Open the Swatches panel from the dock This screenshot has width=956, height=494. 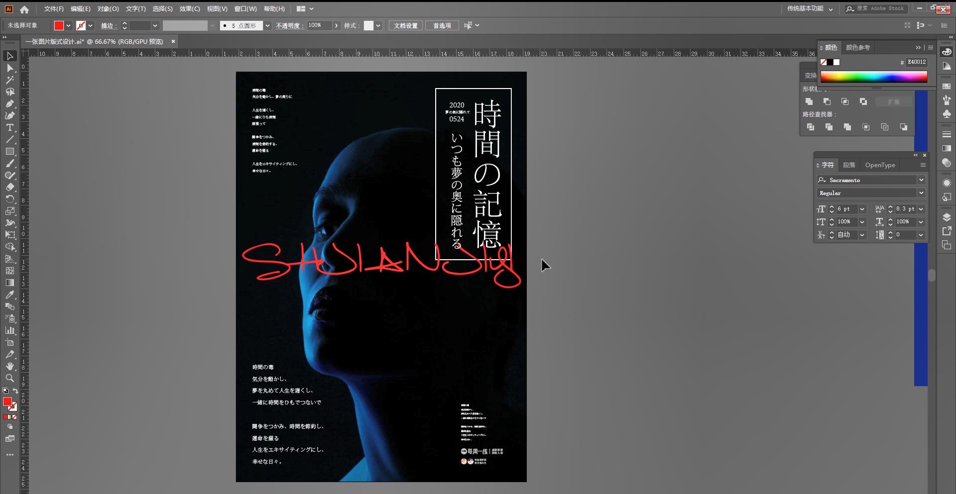tap(947, 87)
